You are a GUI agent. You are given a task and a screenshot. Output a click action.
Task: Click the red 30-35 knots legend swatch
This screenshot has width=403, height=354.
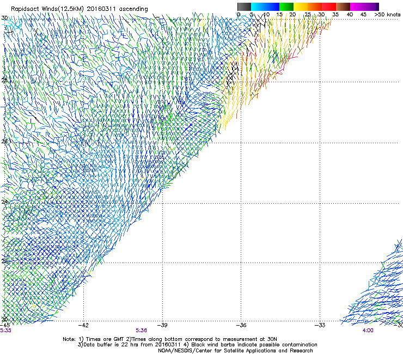point(329,7)
